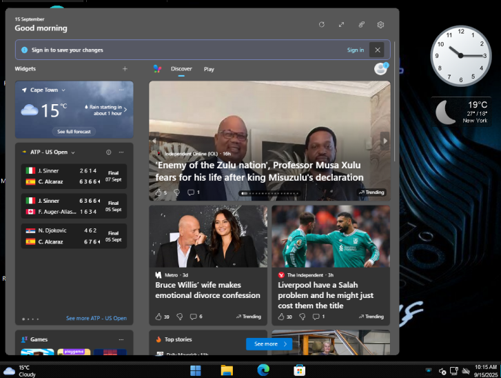Open ATP widget more options
Image resolution: width=501 pixels, height=378 pixels.
121,152
